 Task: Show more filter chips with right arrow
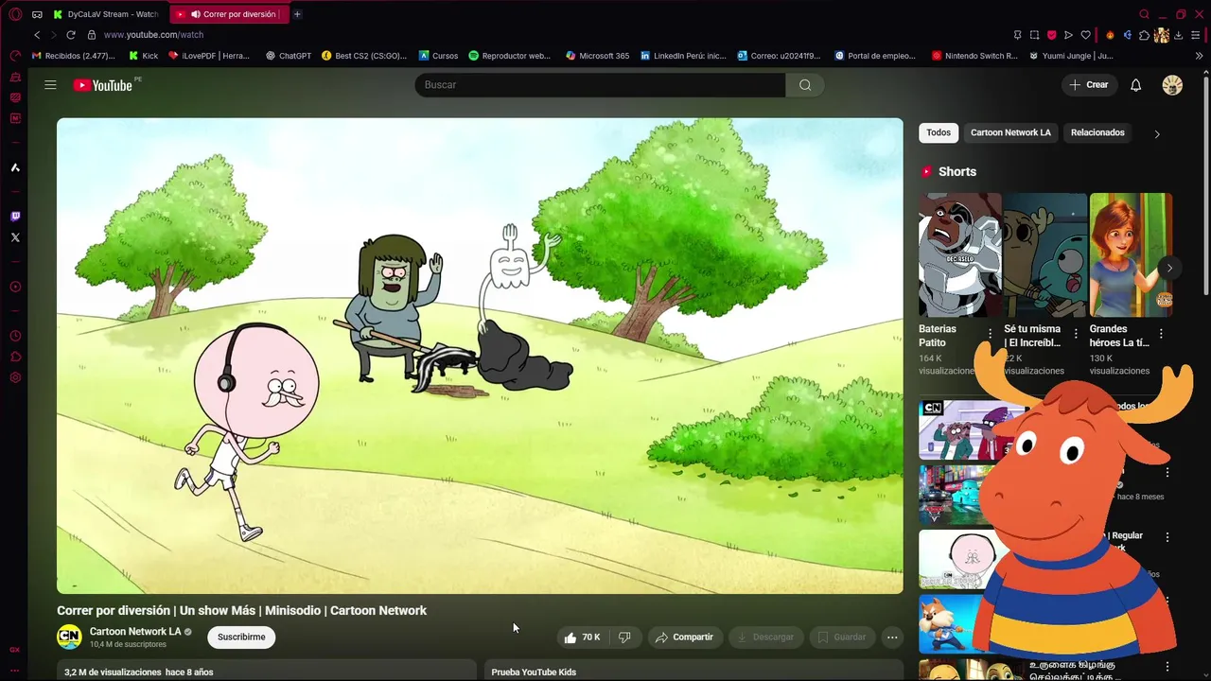pos(1156,134)
